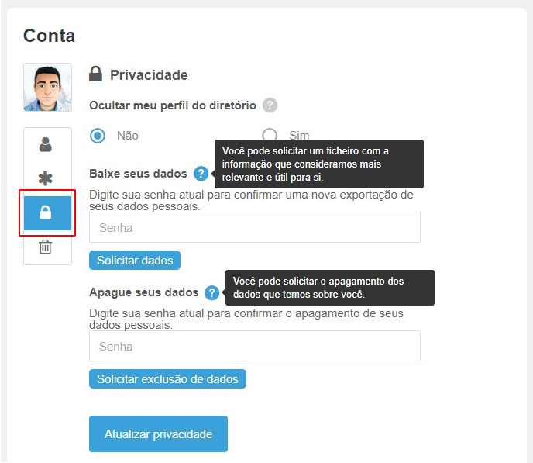Click the Solicitar dados button
Screen dimensions: 533x463
click(x=135, y=261)
